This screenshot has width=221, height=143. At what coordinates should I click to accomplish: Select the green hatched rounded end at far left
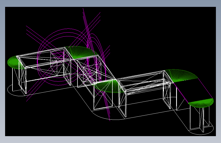tap(14, 63)
